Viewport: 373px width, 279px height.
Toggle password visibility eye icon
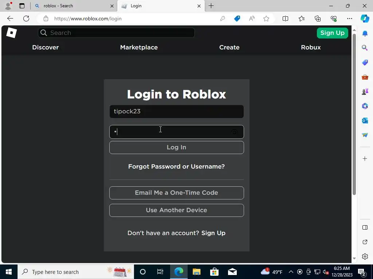(234, 132)
